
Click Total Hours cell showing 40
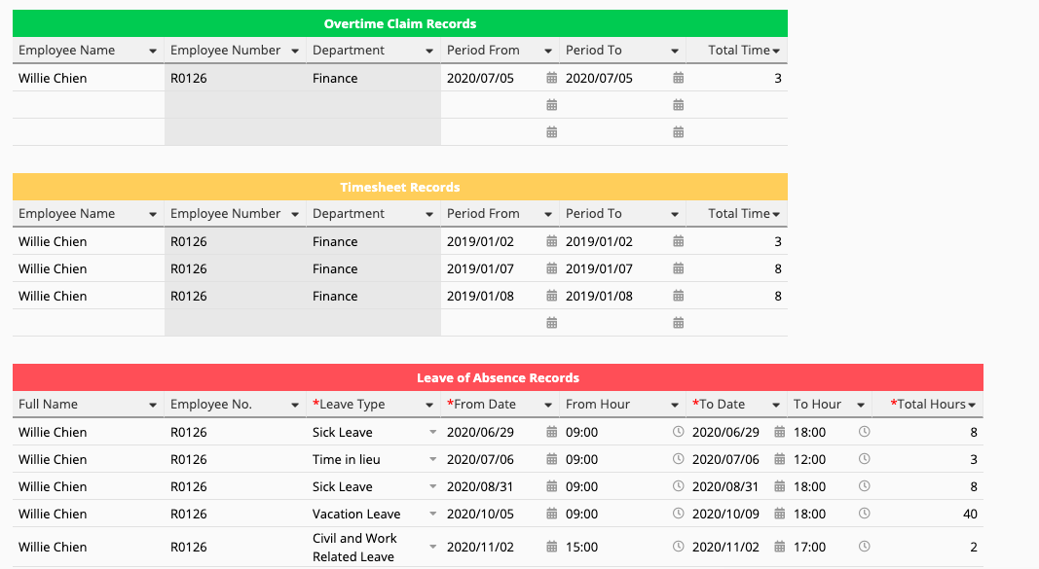coord(927,514)
